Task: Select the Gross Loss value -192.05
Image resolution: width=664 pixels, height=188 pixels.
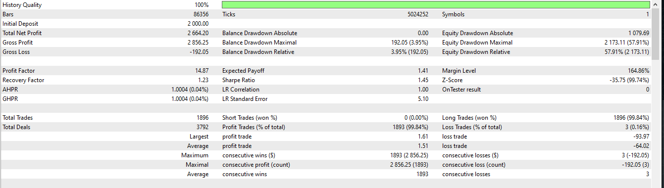Action: click(200, 52)
